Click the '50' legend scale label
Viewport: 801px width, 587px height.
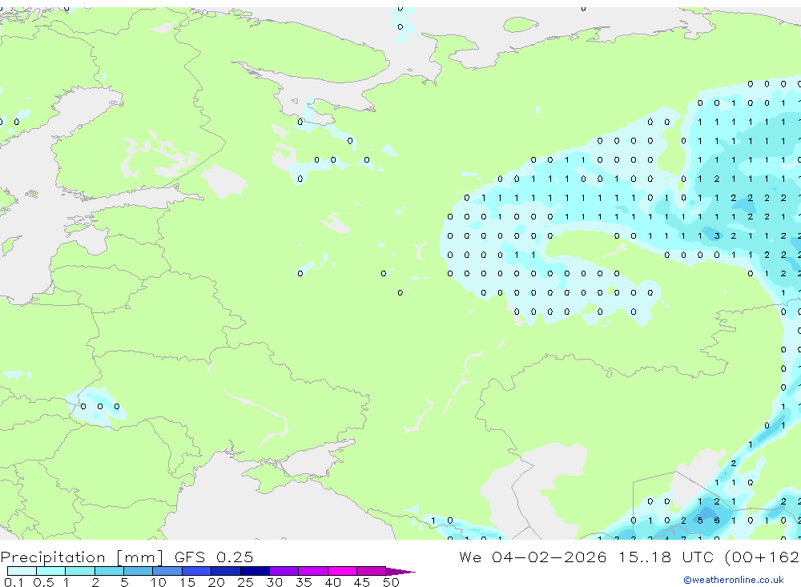[x=391, y=582]
